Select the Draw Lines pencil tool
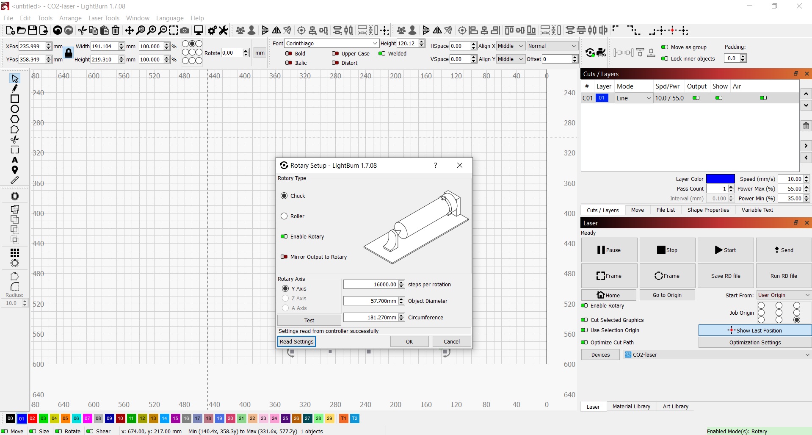812x435 pixels. (x=15, y=89)
